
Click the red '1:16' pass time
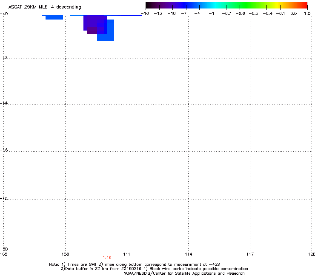click(x=107, y=258)
